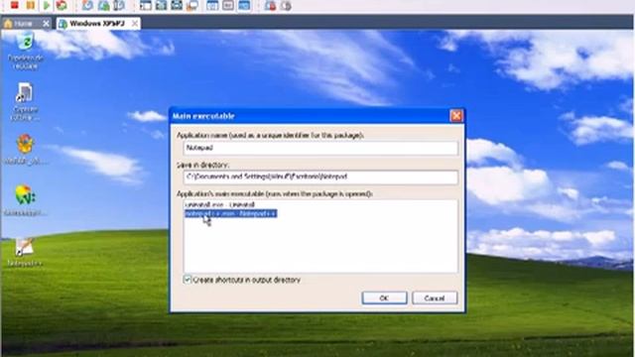Select the green W desktop icon
Viewport: 635px width, 357px height.
[25, 200]
